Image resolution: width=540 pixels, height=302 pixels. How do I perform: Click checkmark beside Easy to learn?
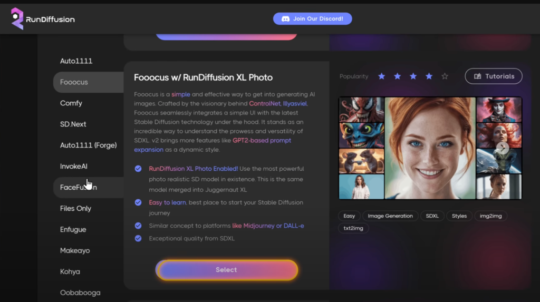click(x=138, y=202)
